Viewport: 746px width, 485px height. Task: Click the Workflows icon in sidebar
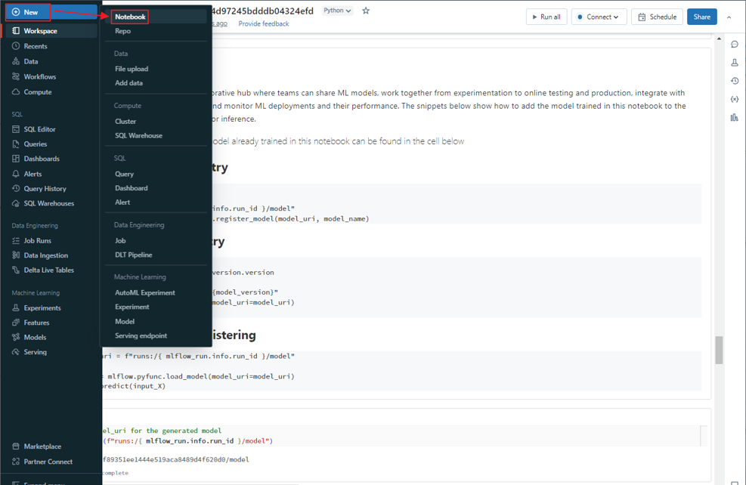click(16, 76)
